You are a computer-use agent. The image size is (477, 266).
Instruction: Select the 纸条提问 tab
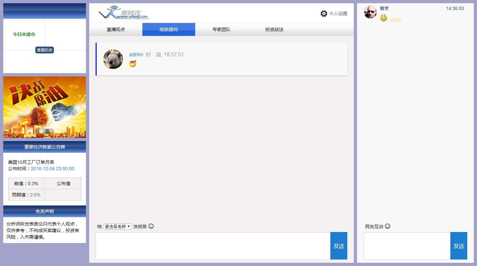tap(169, 29)
